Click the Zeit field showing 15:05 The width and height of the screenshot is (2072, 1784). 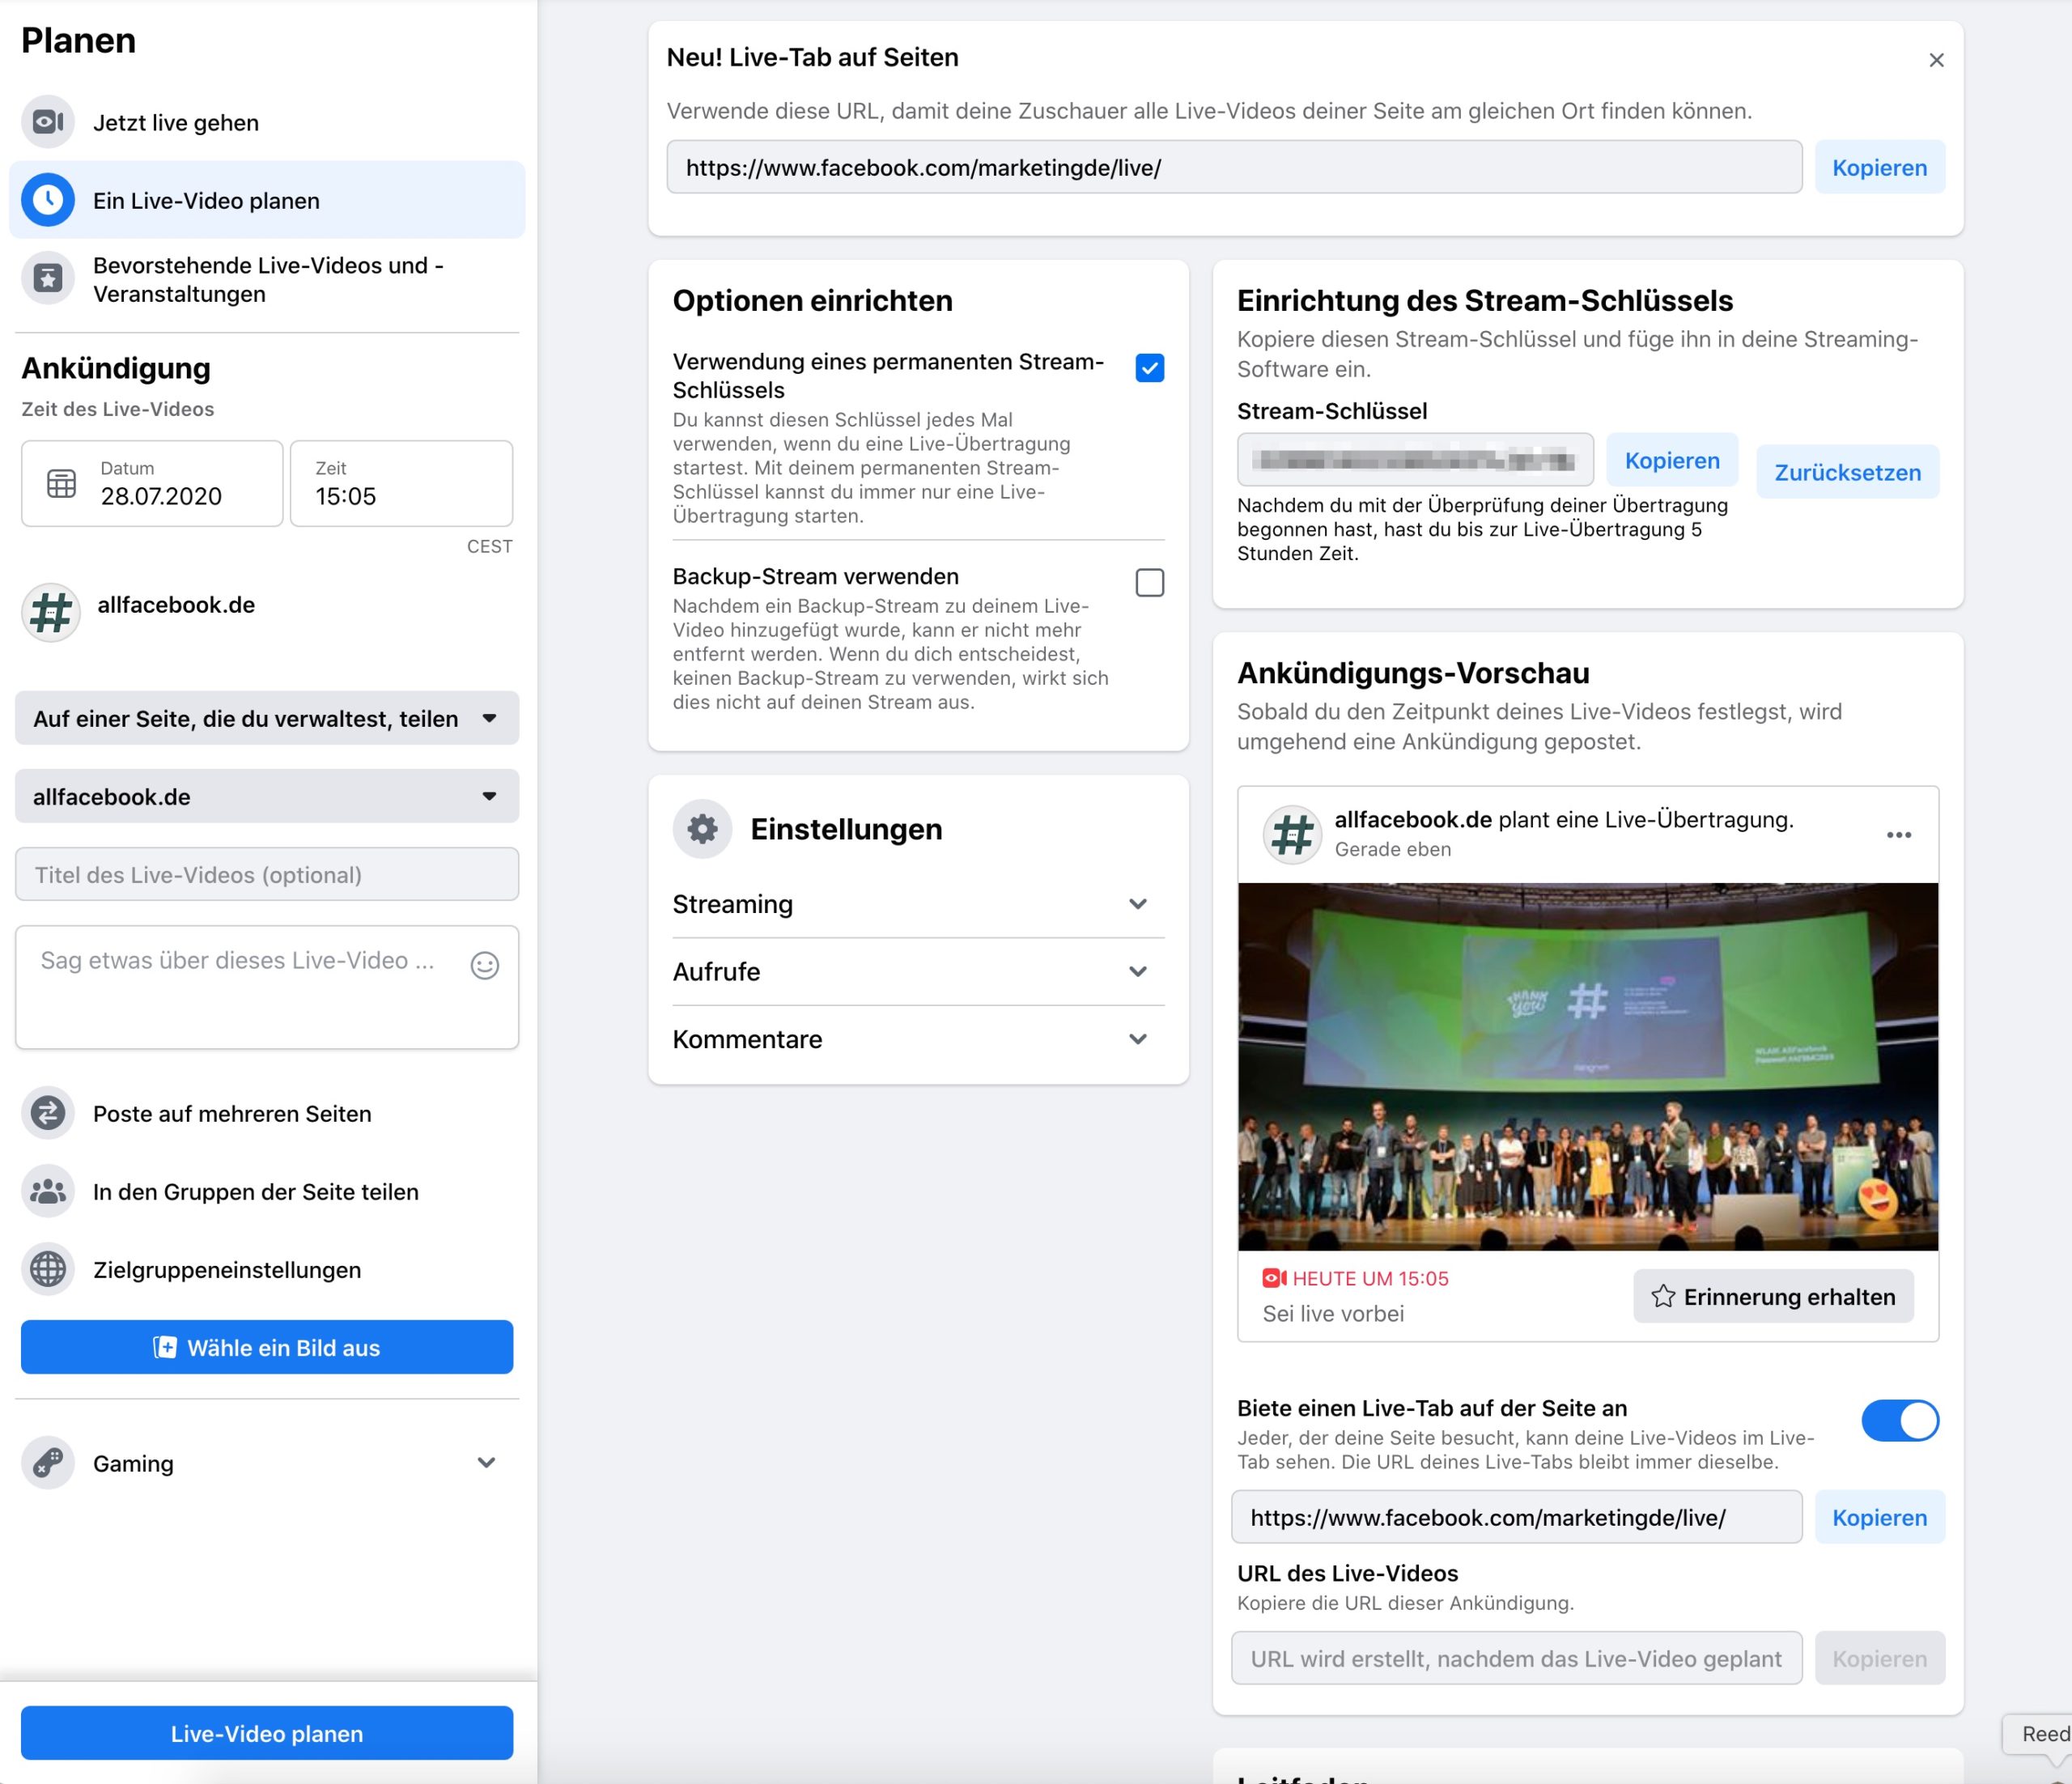tap(401, 483)
